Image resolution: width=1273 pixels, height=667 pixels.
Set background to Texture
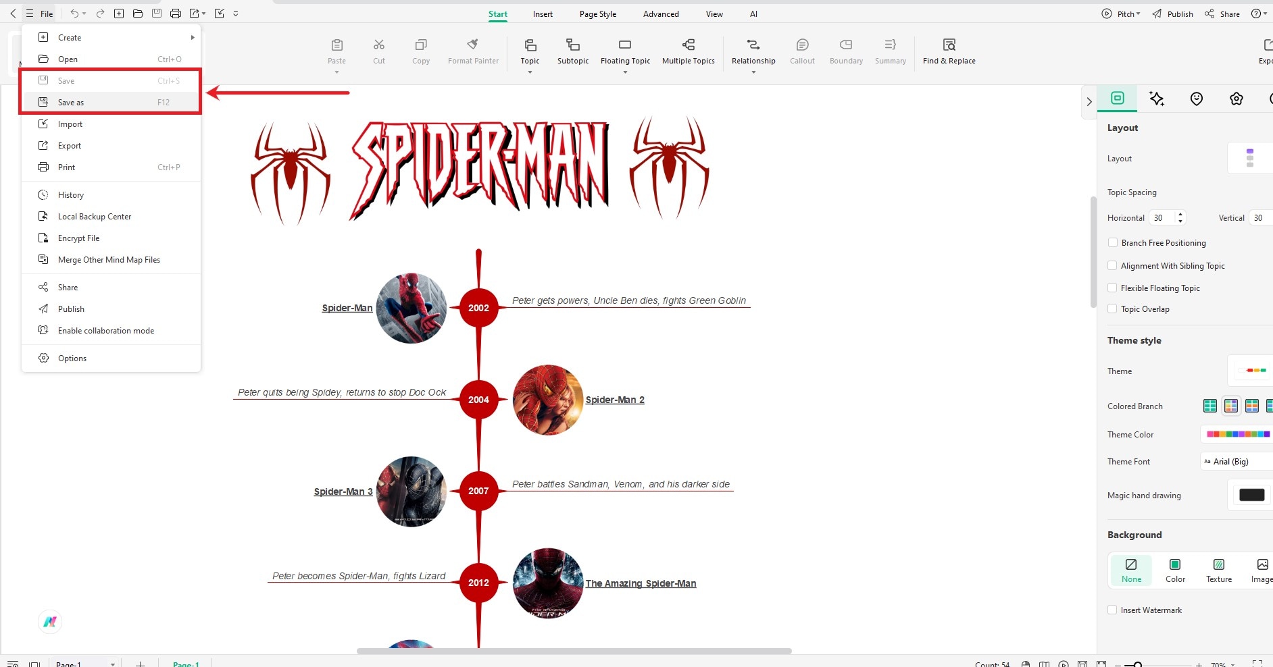pos(1219,570)
